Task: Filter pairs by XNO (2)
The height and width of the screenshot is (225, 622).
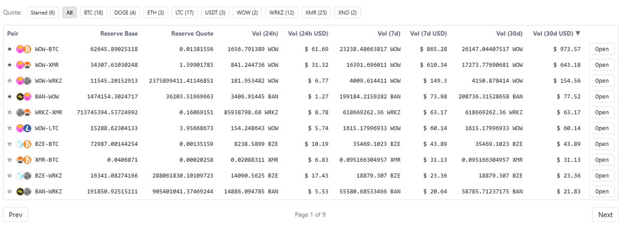Action: tap(347, 12)
